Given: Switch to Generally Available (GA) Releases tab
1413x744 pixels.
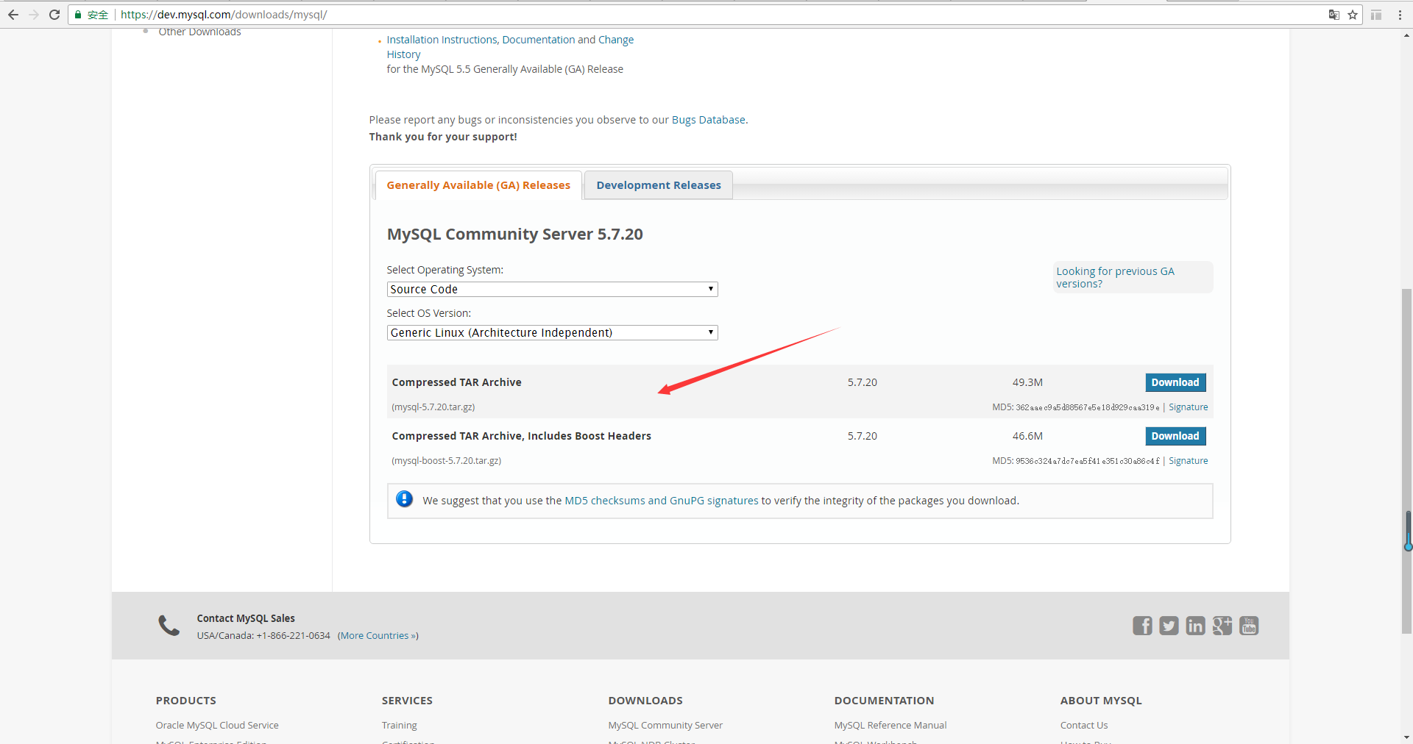Looking at the screenshot, I should point(478,185).
